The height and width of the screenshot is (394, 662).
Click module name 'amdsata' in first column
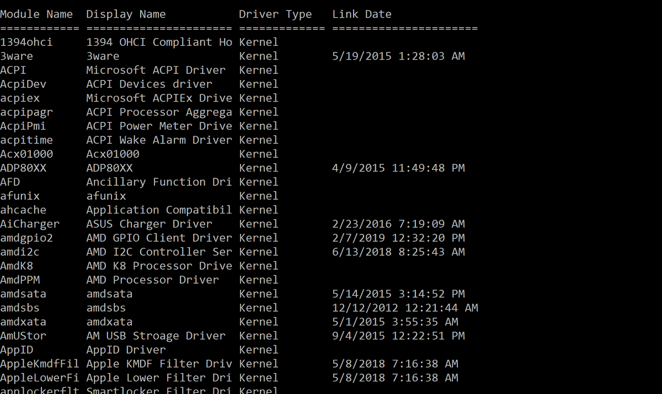[x=23, y=294]
